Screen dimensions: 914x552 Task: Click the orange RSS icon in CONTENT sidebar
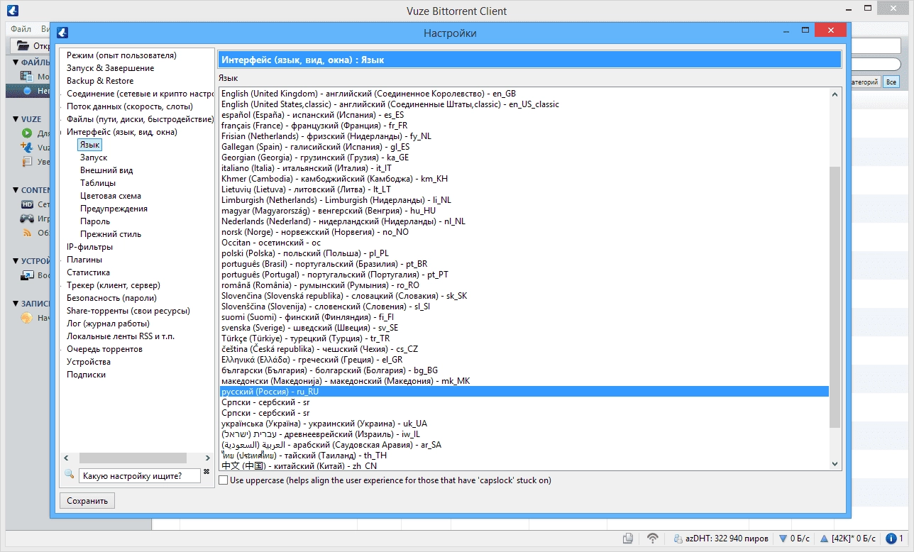27,233
